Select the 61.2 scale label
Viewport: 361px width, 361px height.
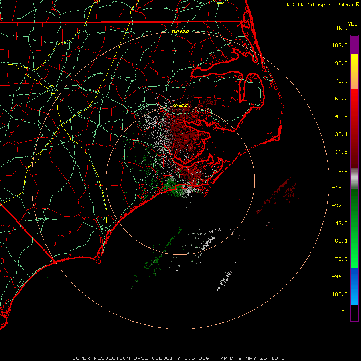tap(341, 99)
